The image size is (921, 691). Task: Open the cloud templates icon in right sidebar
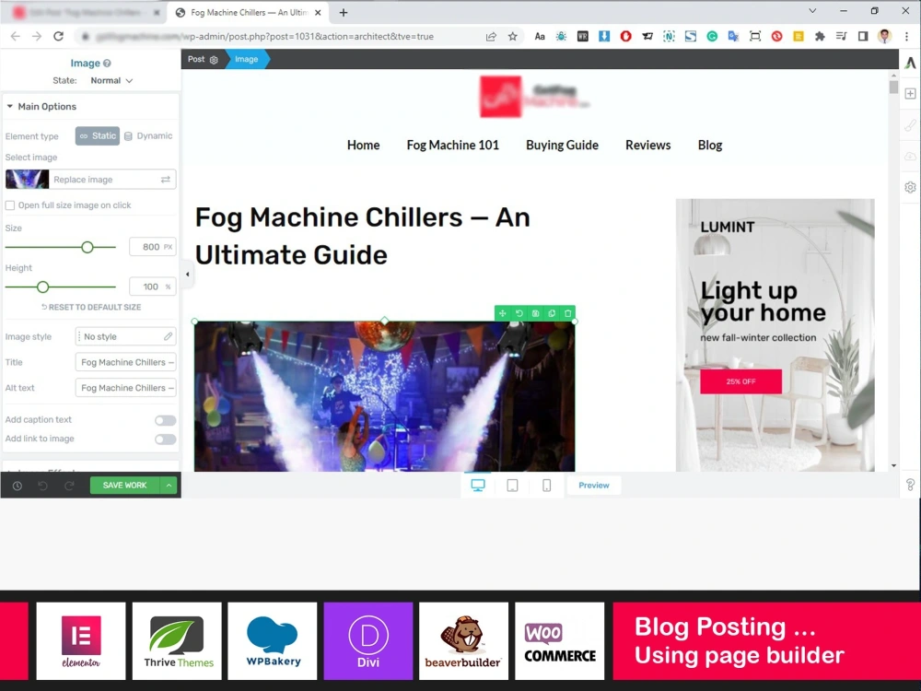click(x=910, y=157)
